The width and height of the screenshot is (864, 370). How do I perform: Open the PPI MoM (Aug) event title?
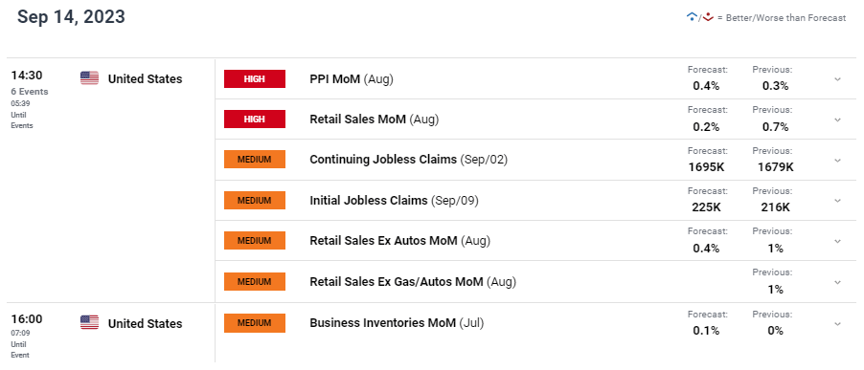click(352, 79)
